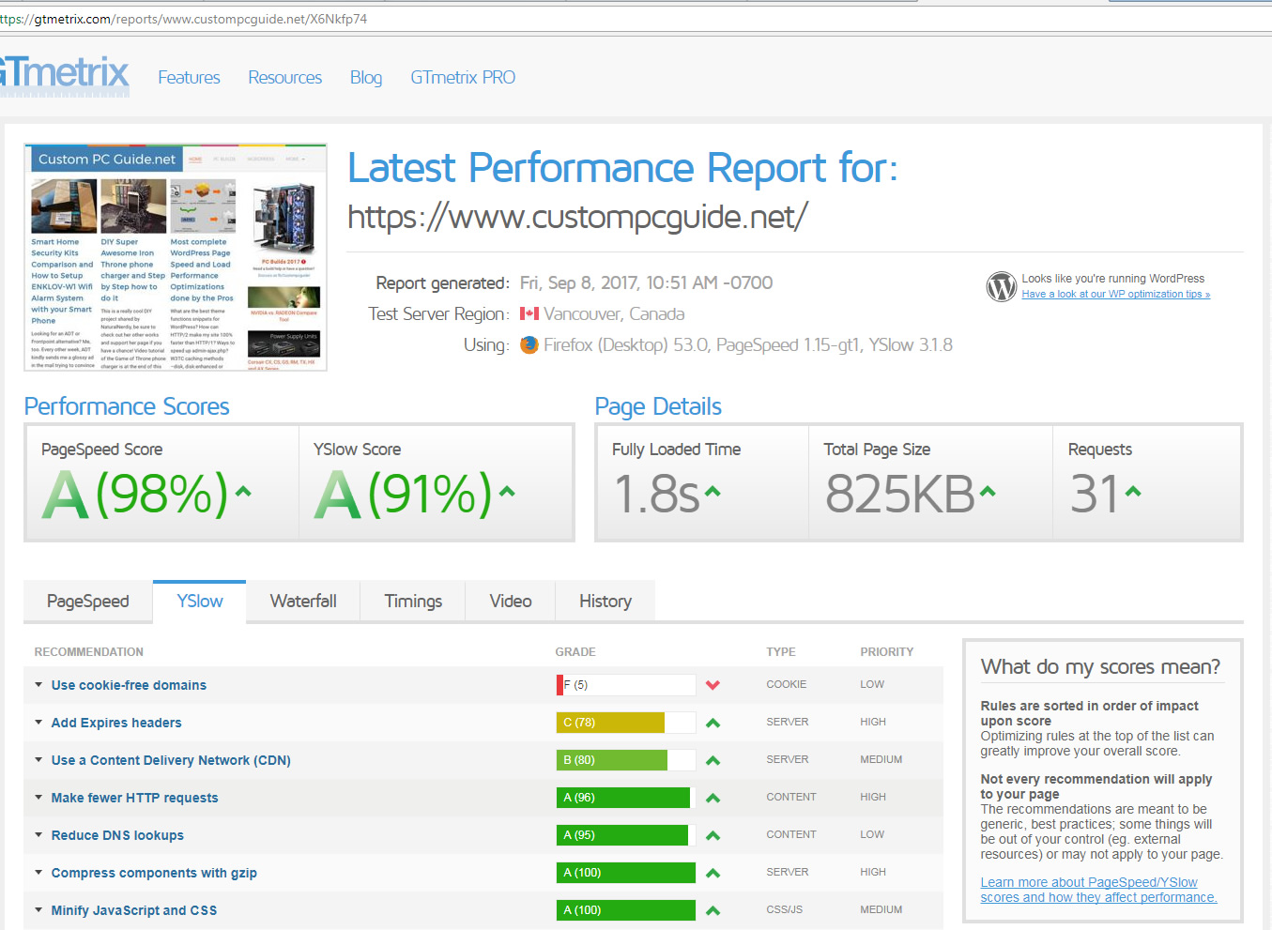Expand Make fewer HTTP requests row
Image resolution: width=1272 pixels, height=930 pixels.
coord(38,798)
